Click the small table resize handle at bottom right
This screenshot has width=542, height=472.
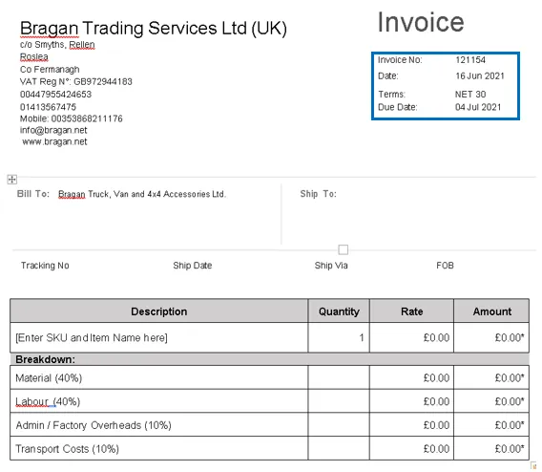[533, 465]
